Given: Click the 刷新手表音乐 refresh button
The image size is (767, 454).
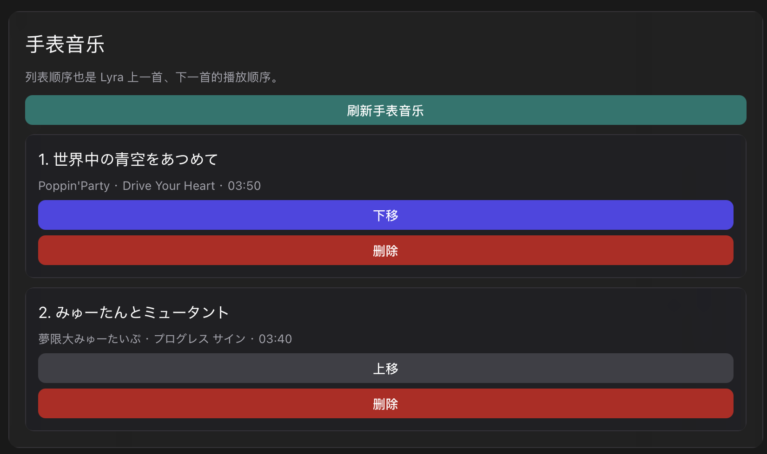Looking at the screenshot, I should (x=386, y=110).
